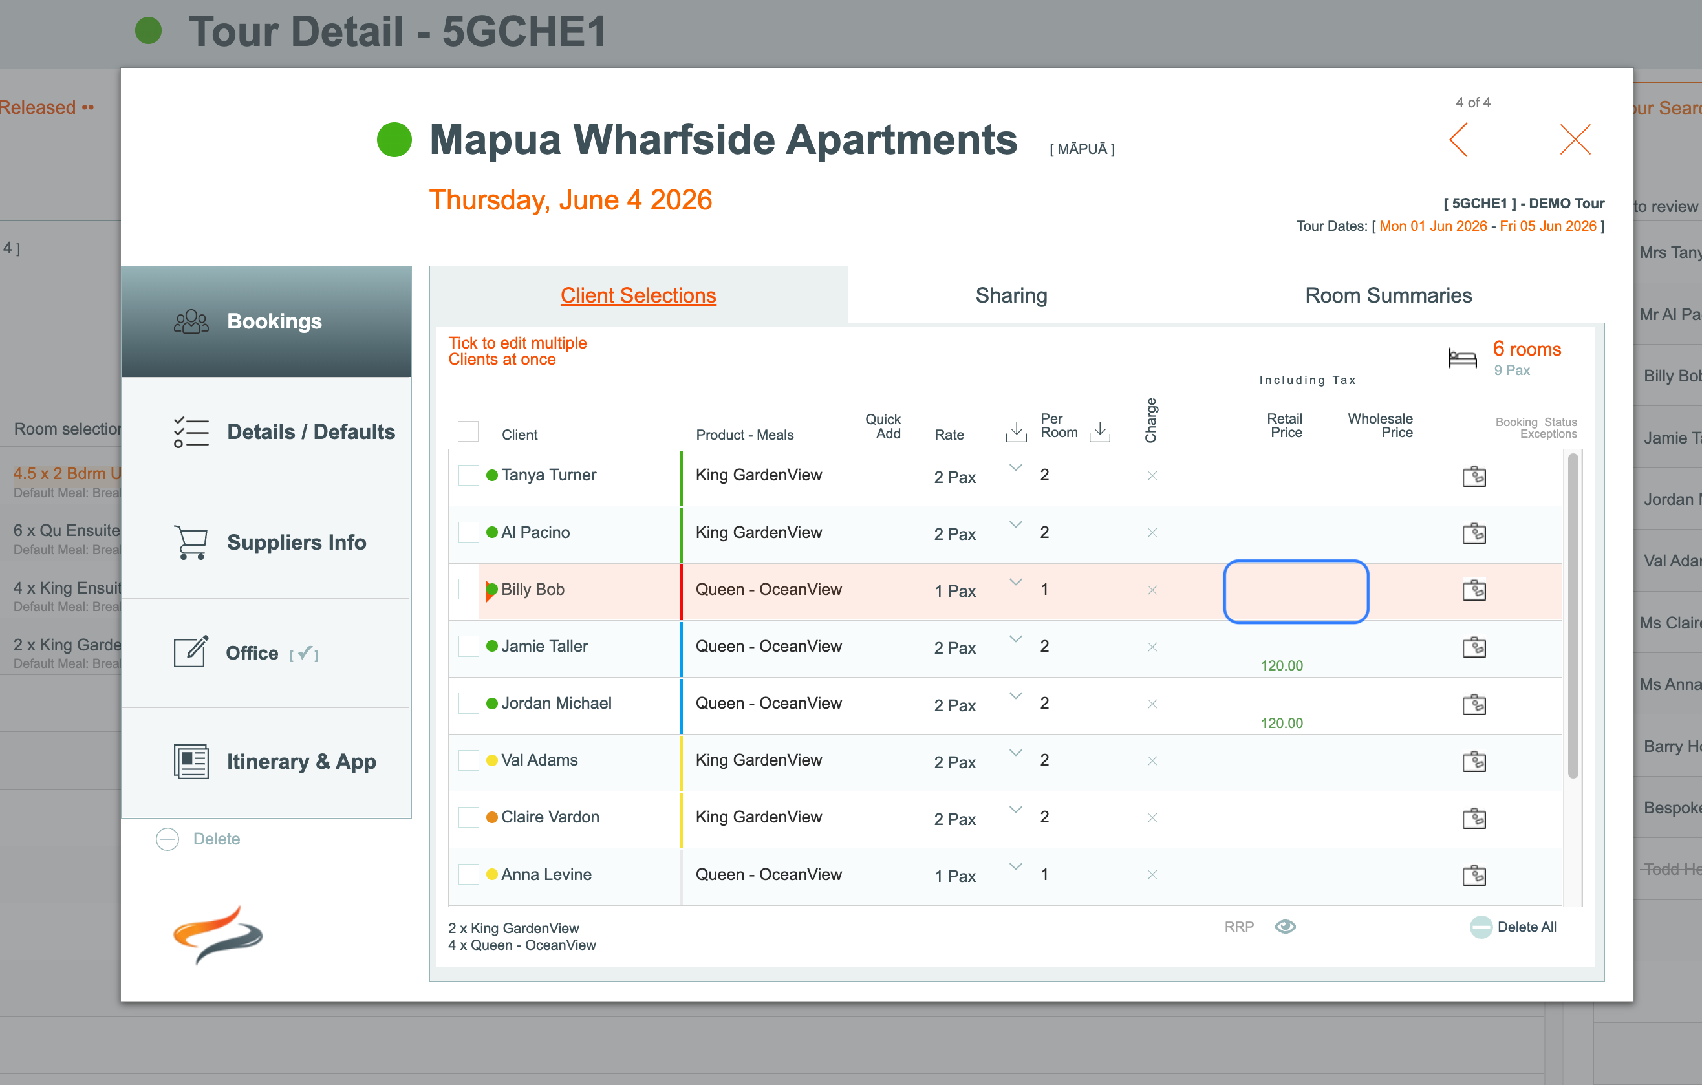Tick the checkbox for Jamie Taller
1702x1085 pixels.
click(468, 646)
